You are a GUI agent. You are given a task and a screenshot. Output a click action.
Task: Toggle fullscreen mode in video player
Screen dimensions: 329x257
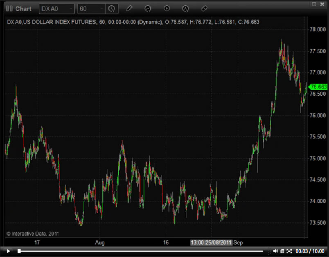[x=289, y=251]
